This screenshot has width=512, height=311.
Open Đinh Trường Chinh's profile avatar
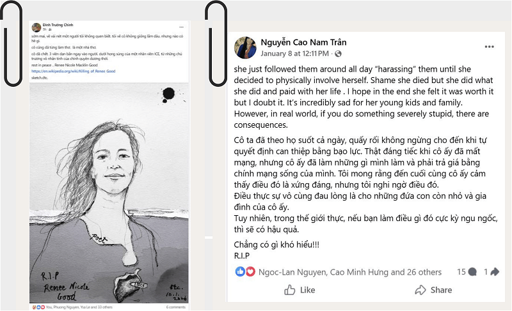coord(36,27)
